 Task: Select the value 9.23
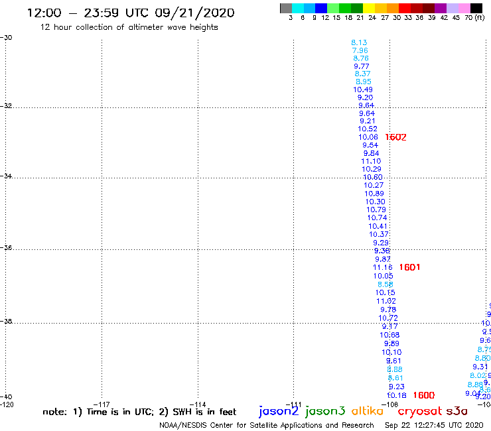tap(396, 387)
